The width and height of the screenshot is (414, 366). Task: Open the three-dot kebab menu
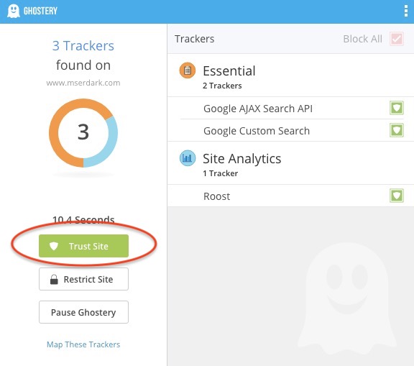[x=406, y=11]
